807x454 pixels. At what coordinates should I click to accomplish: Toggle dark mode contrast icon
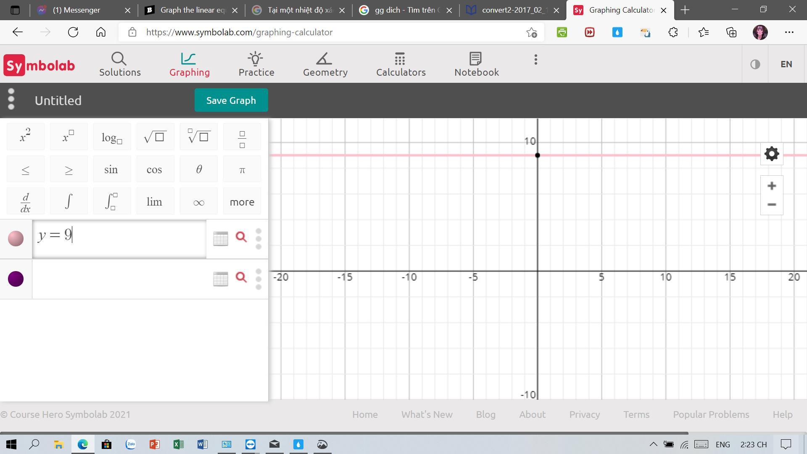tap(755, 64)
